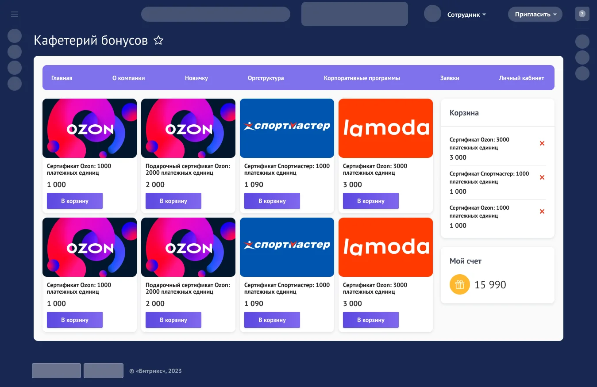Screen dimensions: 597x387
Task: Open the О компании menu item
Action: [x=129, y=78]
